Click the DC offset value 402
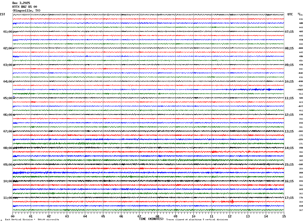This screenshot has height=223, width=304. [x=301, y=110]
